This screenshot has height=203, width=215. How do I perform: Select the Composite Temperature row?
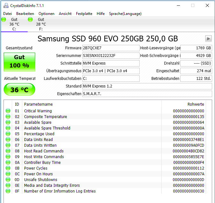(105, 116)
